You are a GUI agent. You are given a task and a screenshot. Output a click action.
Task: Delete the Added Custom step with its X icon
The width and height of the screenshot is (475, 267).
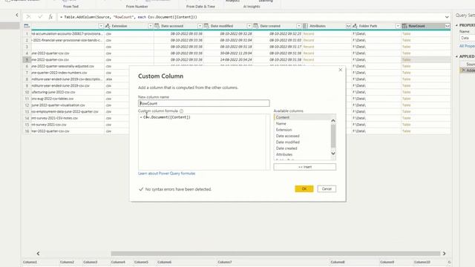pyautogui.click(x=463, y=70)
